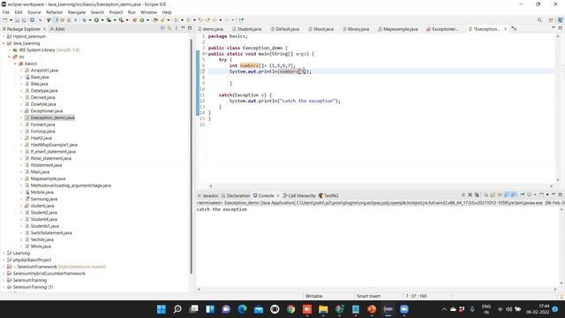Minimize the Console view

[x=554, y=194]
